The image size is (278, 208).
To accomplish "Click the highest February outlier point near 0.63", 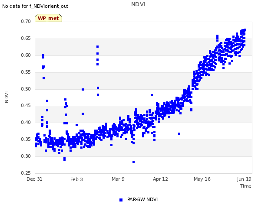I will tap(97, 47).
